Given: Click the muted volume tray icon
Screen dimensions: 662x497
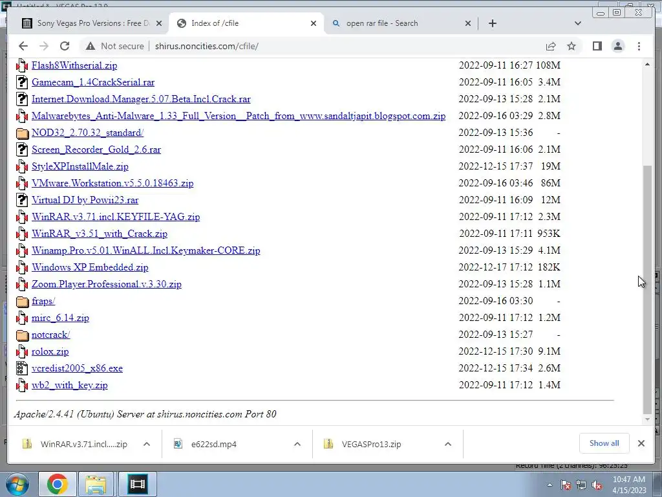Looking at the screenshot, I should [597, 485].
